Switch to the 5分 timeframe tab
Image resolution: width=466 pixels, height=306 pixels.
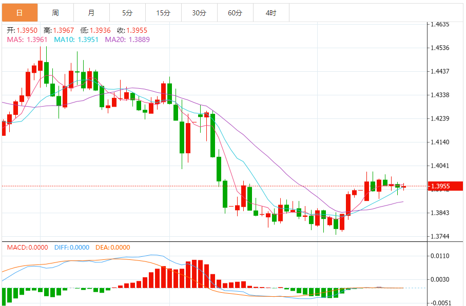pos(127,13)
